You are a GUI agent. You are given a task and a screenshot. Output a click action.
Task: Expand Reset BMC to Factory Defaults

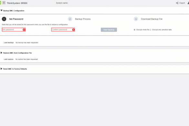tap(1, 69)
